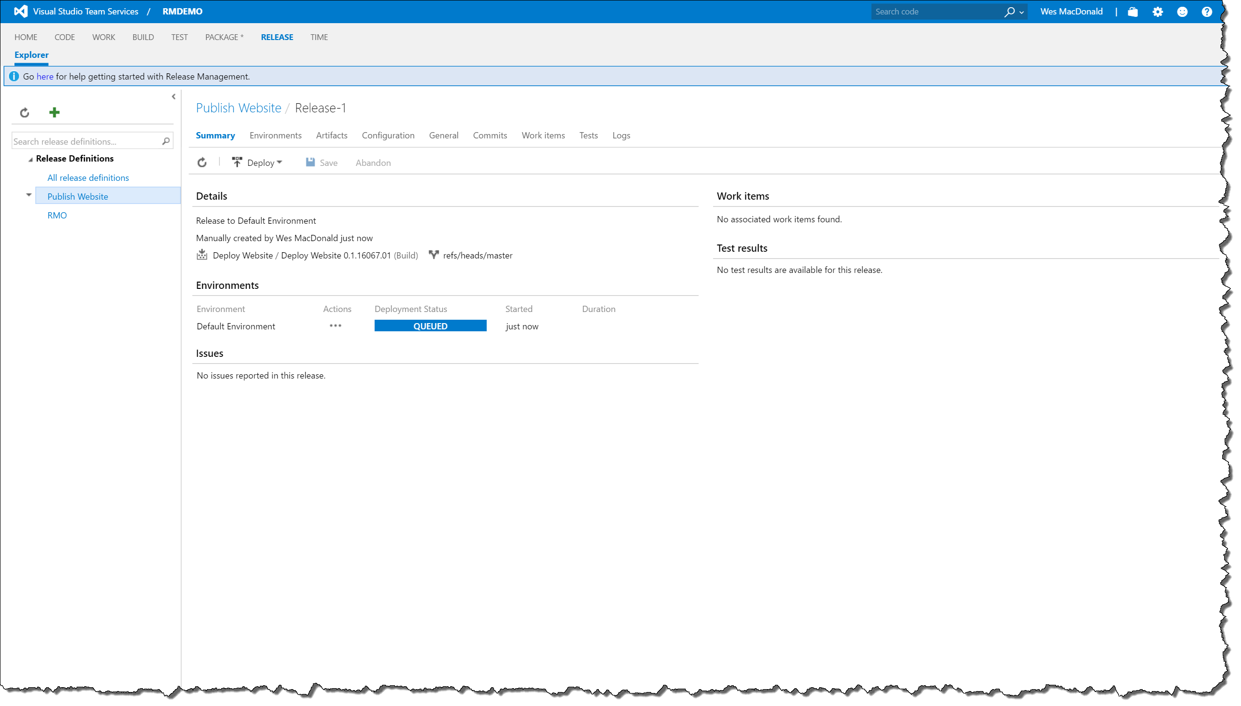This screenshot has height=706, width=1241.
Task: Open Publish Website dropdown arrow in sidebar
Action: coord(28,195)
